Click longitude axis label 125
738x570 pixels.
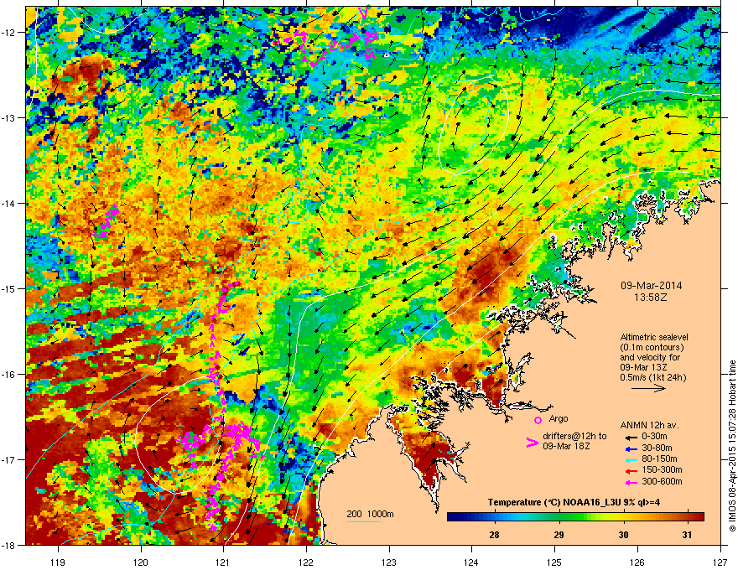point(554,562)
